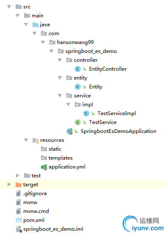Select the templates folder
The image size is (166, 235).
pos(60,158)
